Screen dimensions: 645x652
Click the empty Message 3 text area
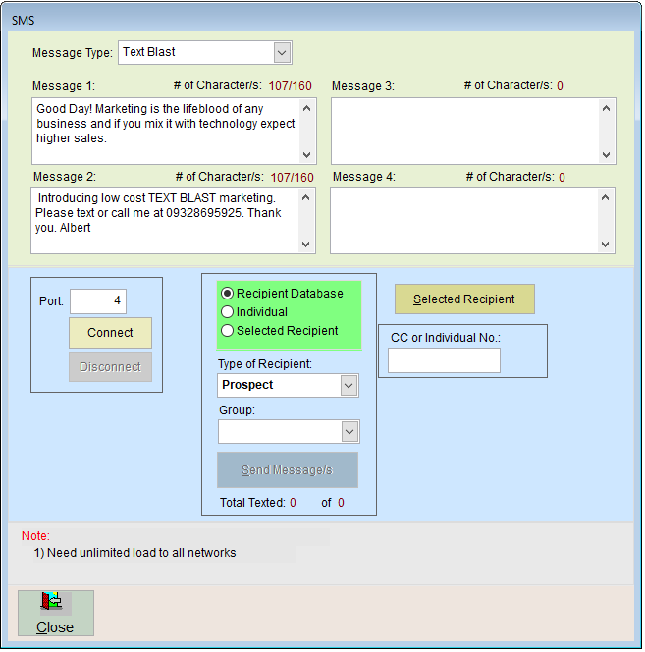464,130
